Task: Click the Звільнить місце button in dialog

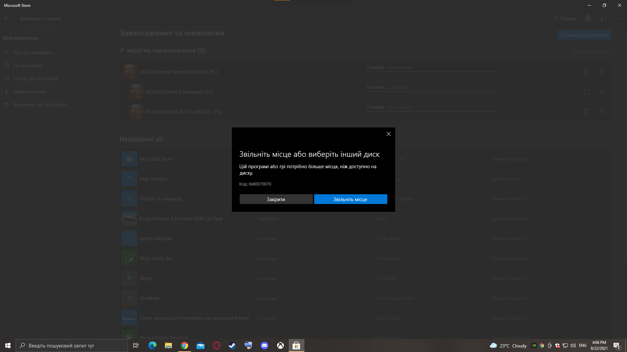Action: pos(350,199)
